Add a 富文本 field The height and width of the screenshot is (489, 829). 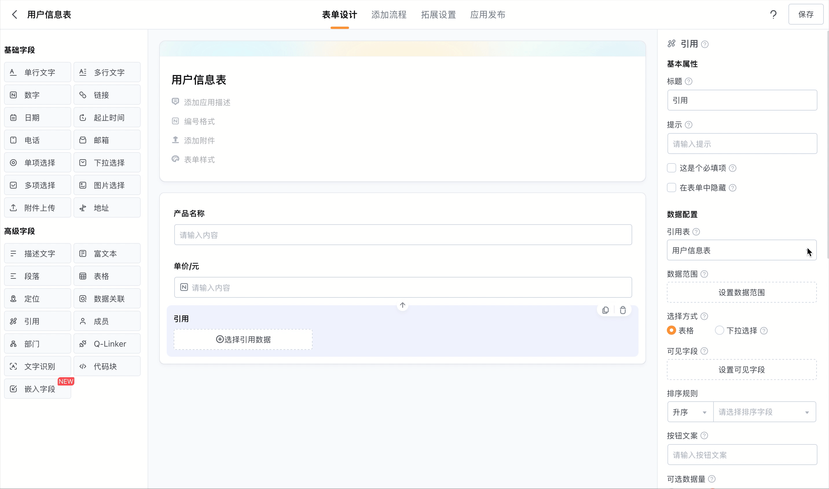(107, 253)
